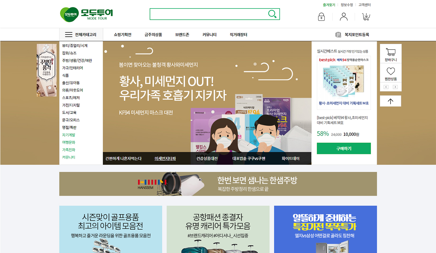Select the 미세먼지타파 banner tab
This screenshot has width=436, height=253.
165,159
